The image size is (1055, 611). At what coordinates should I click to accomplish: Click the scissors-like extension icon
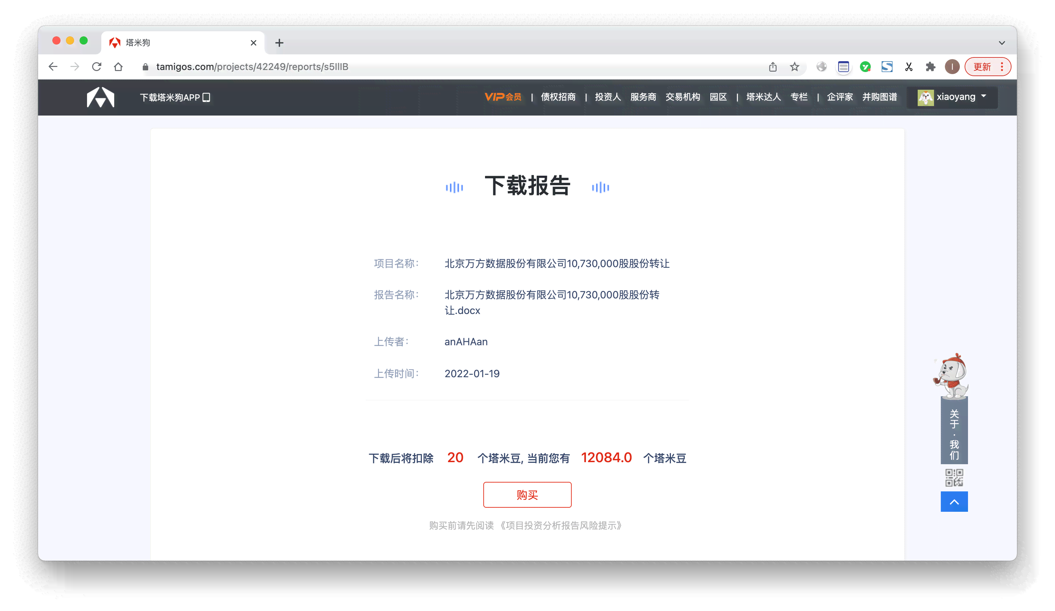pyautogui.click(x=909, y=67)
